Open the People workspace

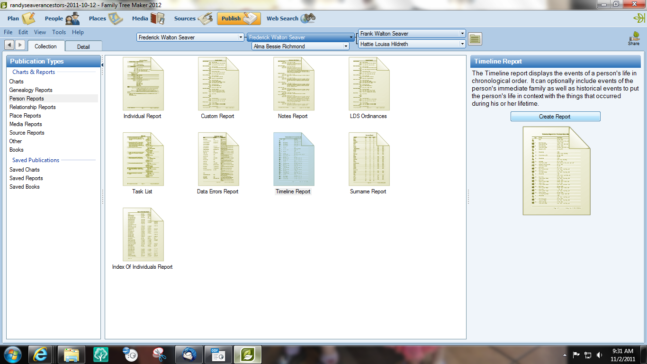[x=62, y=18]
